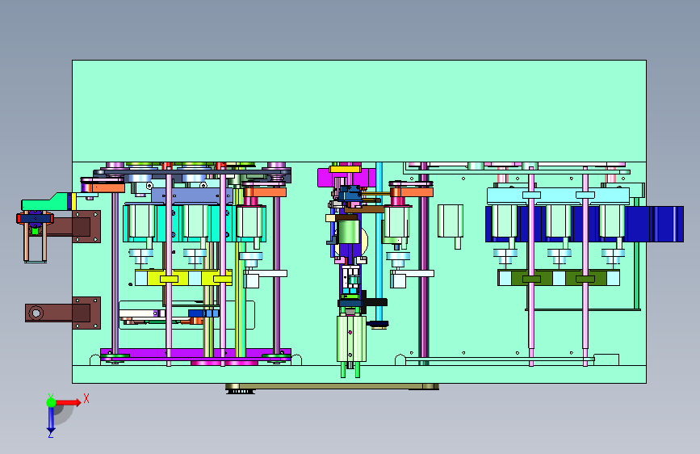Select the magenta base plate at bottom left
The image size is (700, 454).
coord(195,355)
